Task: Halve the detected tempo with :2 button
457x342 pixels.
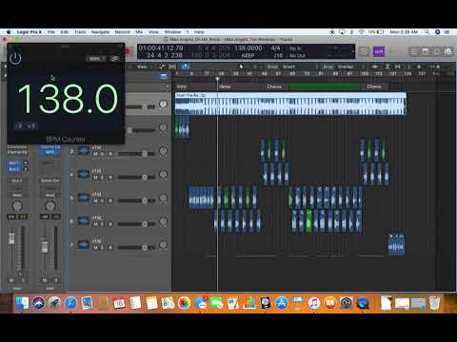Action: pos(20,125)
